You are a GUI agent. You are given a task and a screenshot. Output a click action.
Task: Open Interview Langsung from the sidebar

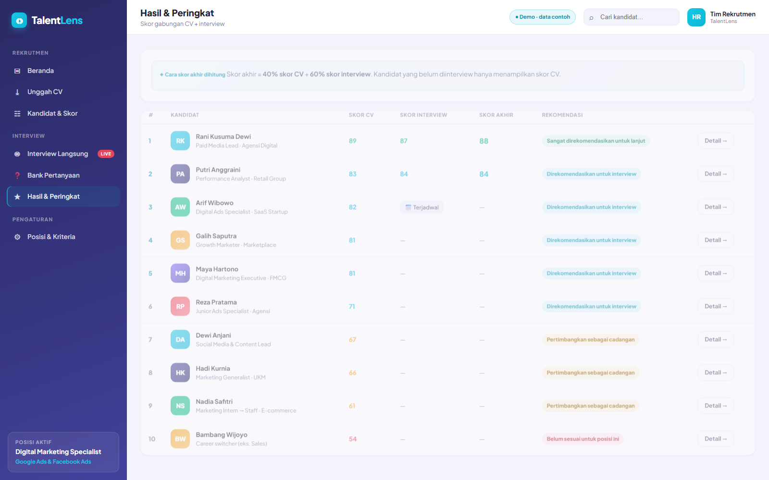(x=63, y=154)
